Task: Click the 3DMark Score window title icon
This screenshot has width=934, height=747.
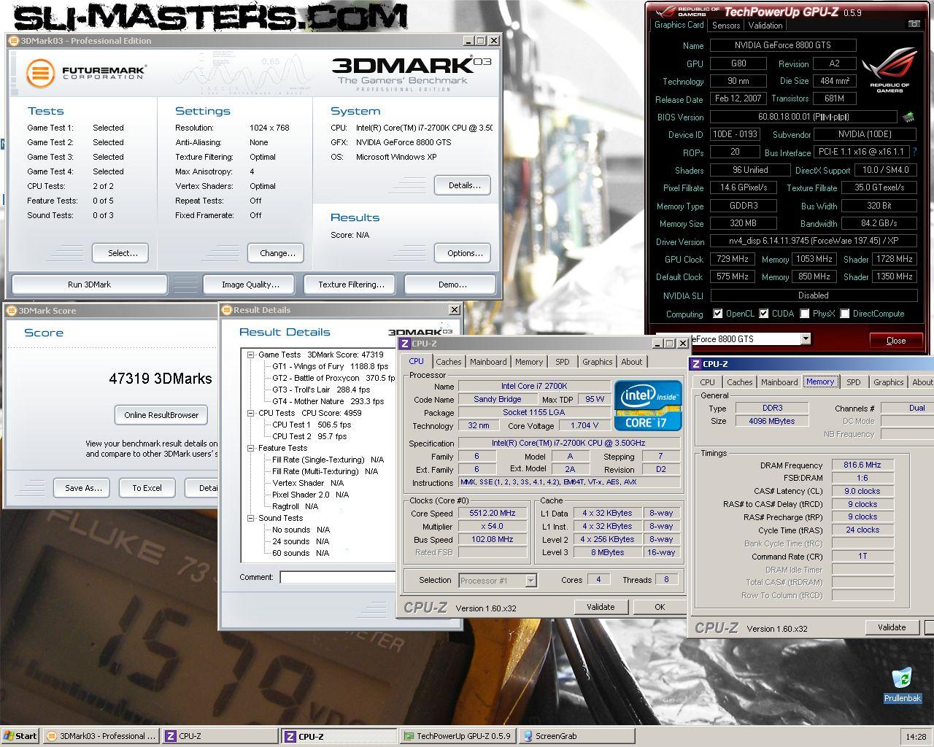Action: tap(11, 310)
